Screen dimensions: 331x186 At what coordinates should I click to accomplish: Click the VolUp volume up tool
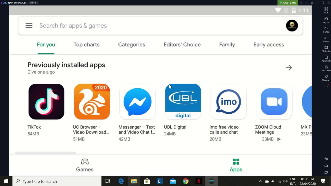[326, 30]
